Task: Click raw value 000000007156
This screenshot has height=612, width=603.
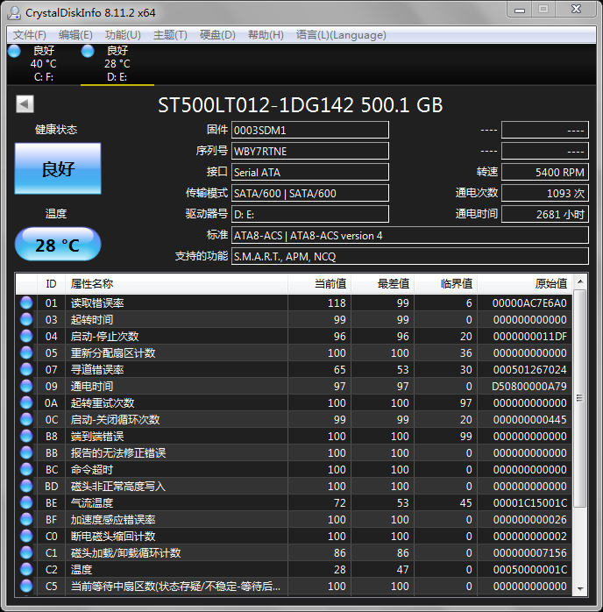Action: pos(529,552)
